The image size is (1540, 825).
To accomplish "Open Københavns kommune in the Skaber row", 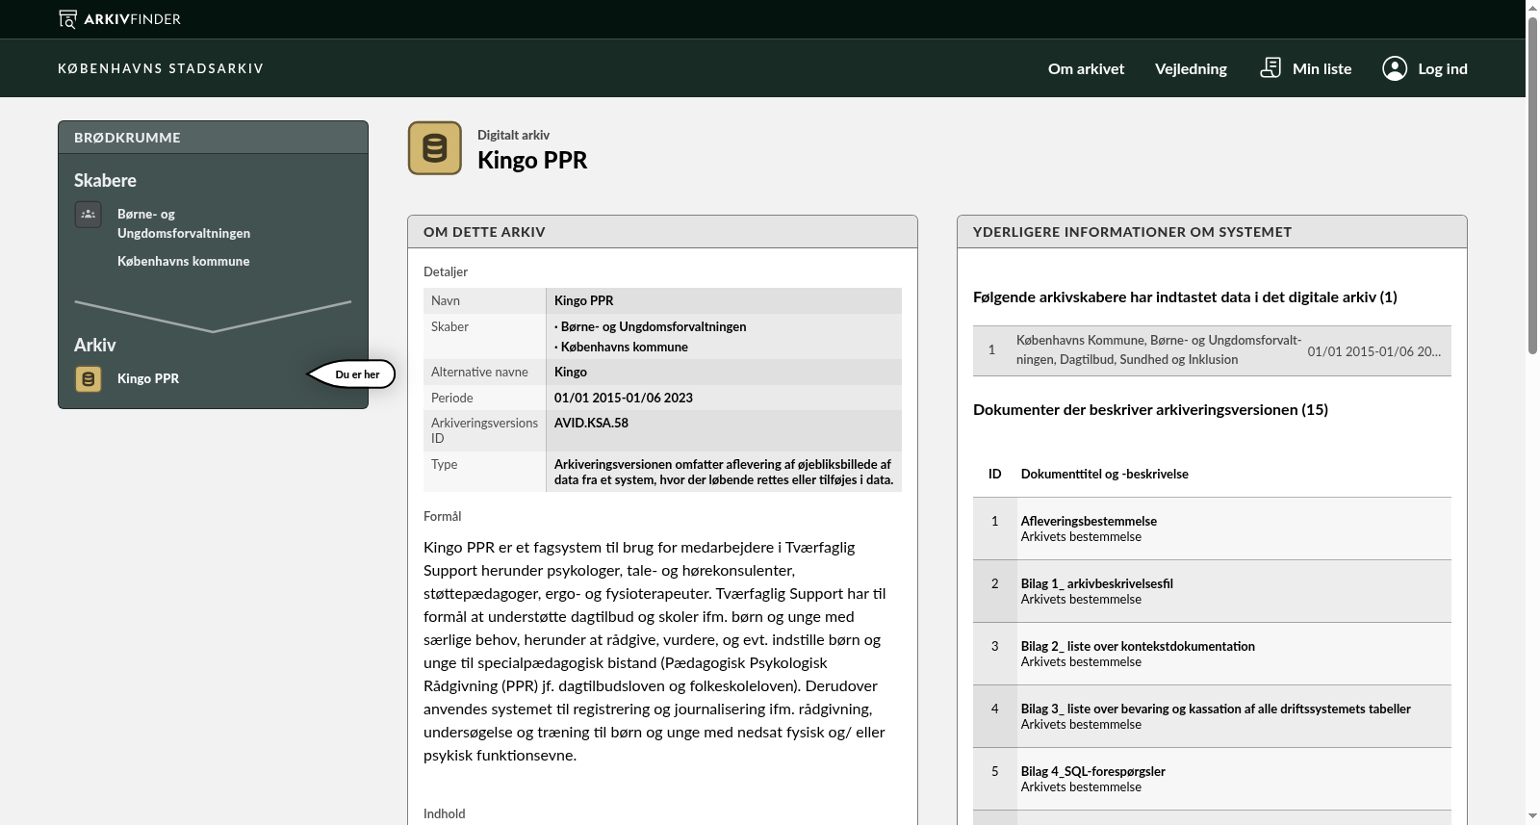I will pos(624,347).
